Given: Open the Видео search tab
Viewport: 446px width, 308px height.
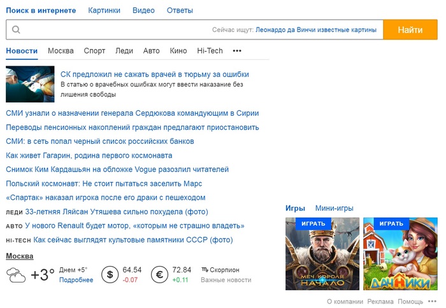Looking at the screenshot, I should 143,11.
